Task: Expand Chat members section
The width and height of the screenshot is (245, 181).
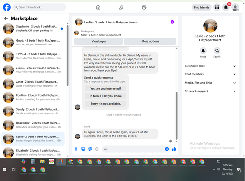Action: point(210,74)
